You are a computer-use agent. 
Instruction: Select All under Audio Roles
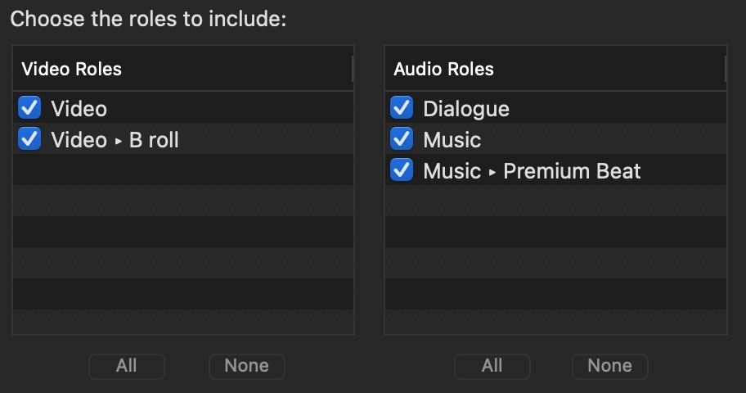pos(492,366)
